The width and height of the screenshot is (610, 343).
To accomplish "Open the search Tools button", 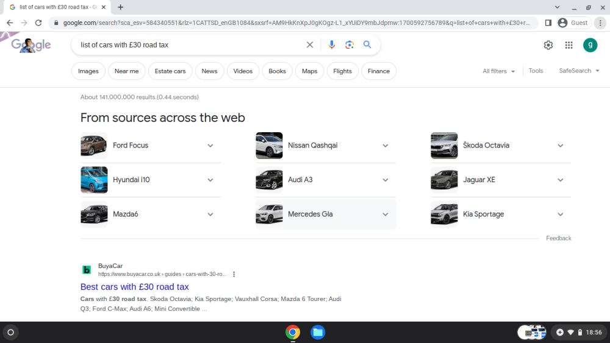I will coord(536,71).
